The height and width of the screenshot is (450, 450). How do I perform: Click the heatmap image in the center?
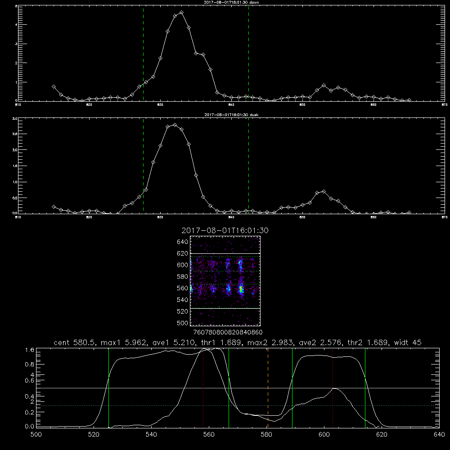point(225,281)
